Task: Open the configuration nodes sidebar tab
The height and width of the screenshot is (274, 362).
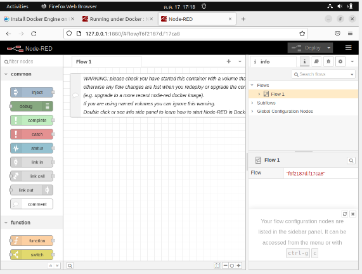Action: pyautogui.click(x=340, y=62)
